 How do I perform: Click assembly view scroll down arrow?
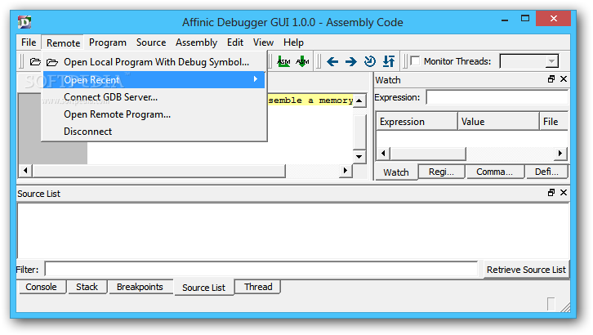point(359,157)
